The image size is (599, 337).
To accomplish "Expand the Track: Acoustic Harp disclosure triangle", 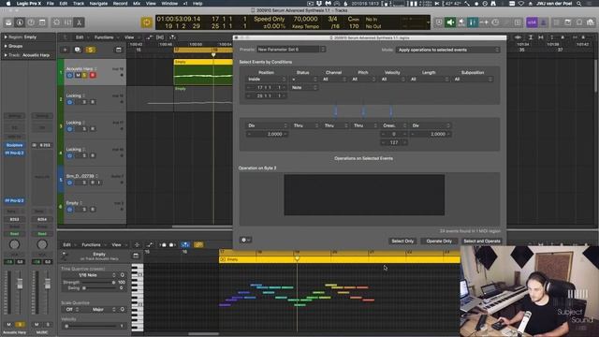I will pyautogui.click(x=6, y=55).
